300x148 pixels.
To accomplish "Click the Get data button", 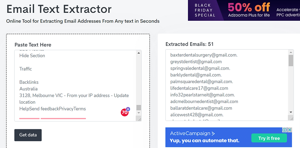I will tap(28, 135).
